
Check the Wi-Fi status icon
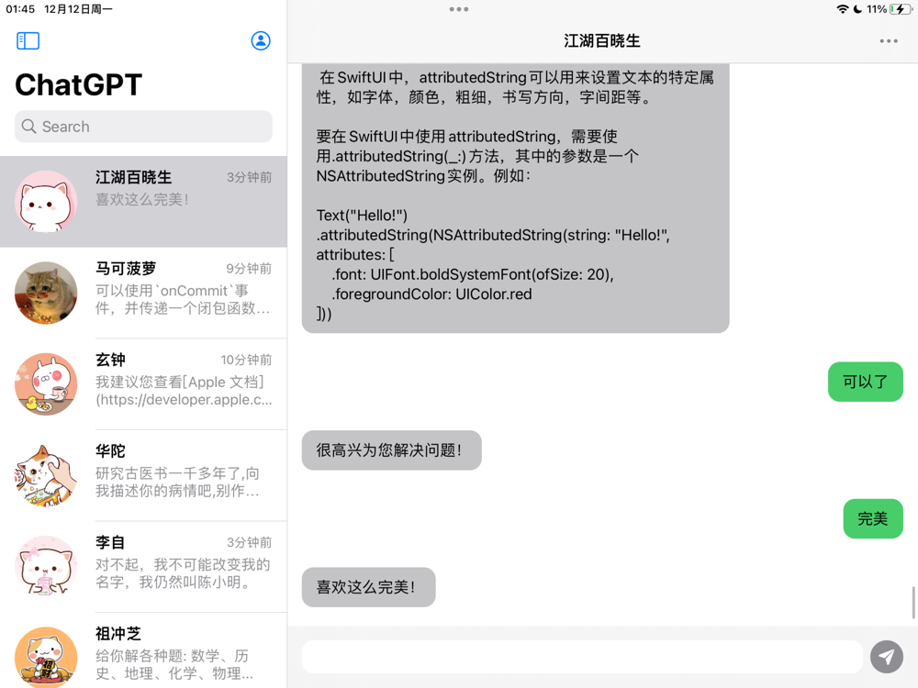pos(843,9)
